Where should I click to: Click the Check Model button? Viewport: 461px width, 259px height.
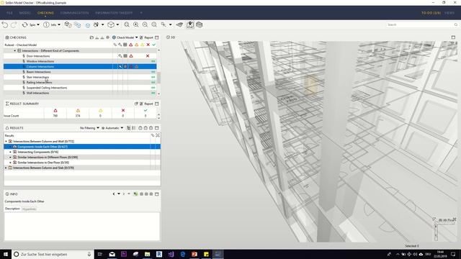pyautogui.click(x=123, y=37)
